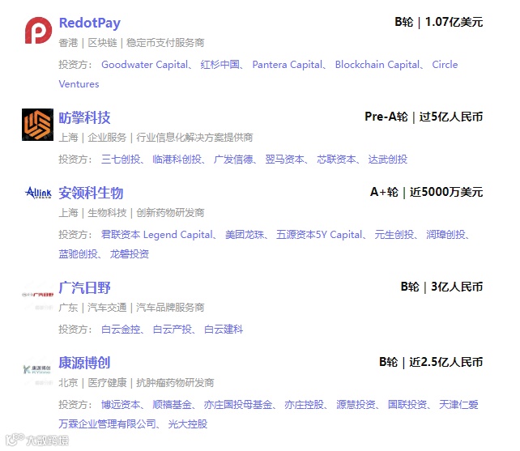Viewport: 520px width, 451px height.
Task: Select the text 'Pre-A轮 | 过5亿人民币'
Action: tap(424, 117)
